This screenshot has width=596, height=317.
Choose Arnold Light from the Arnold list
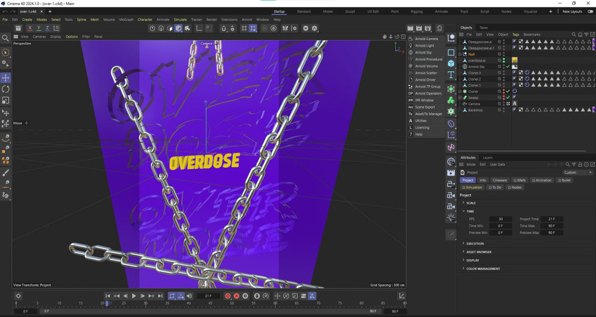coord(424,46)
